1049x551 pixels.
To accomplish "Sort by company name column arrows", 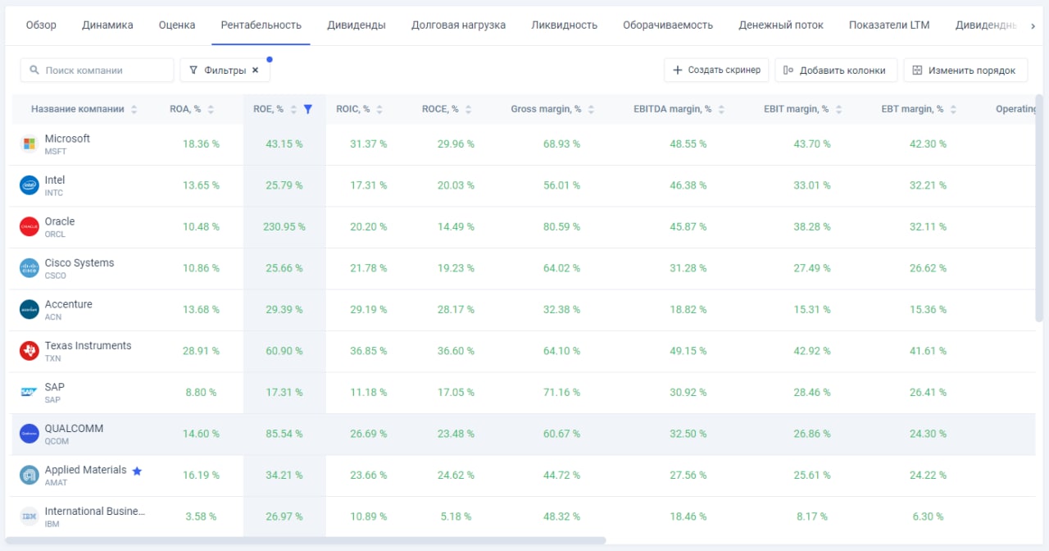I will click(134, 109).
